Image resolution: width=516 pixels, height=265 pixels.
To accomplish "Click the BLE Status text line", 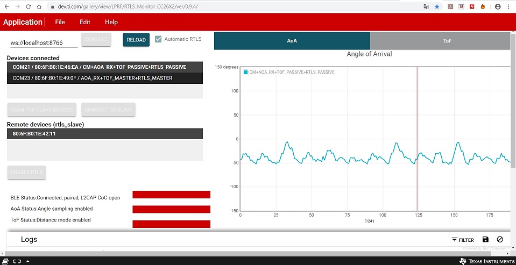I will coord(65,198).
